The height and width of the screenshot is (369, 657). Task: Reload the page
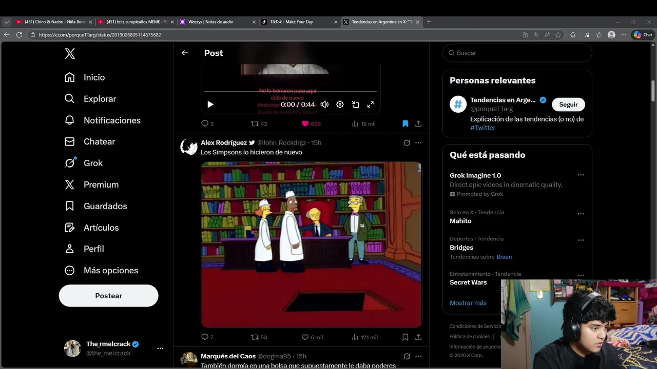tap(19, 35)
